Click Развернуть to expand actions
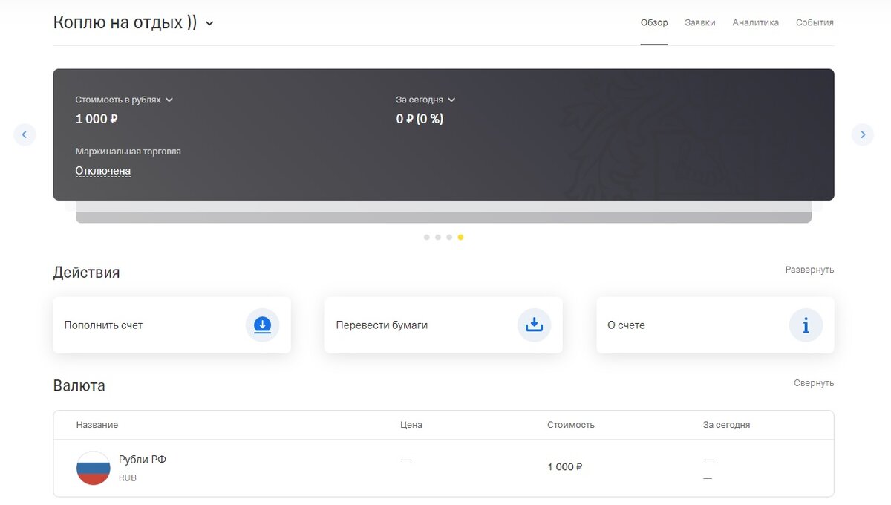This screenshot has height=505, width=891. (809, 270)
